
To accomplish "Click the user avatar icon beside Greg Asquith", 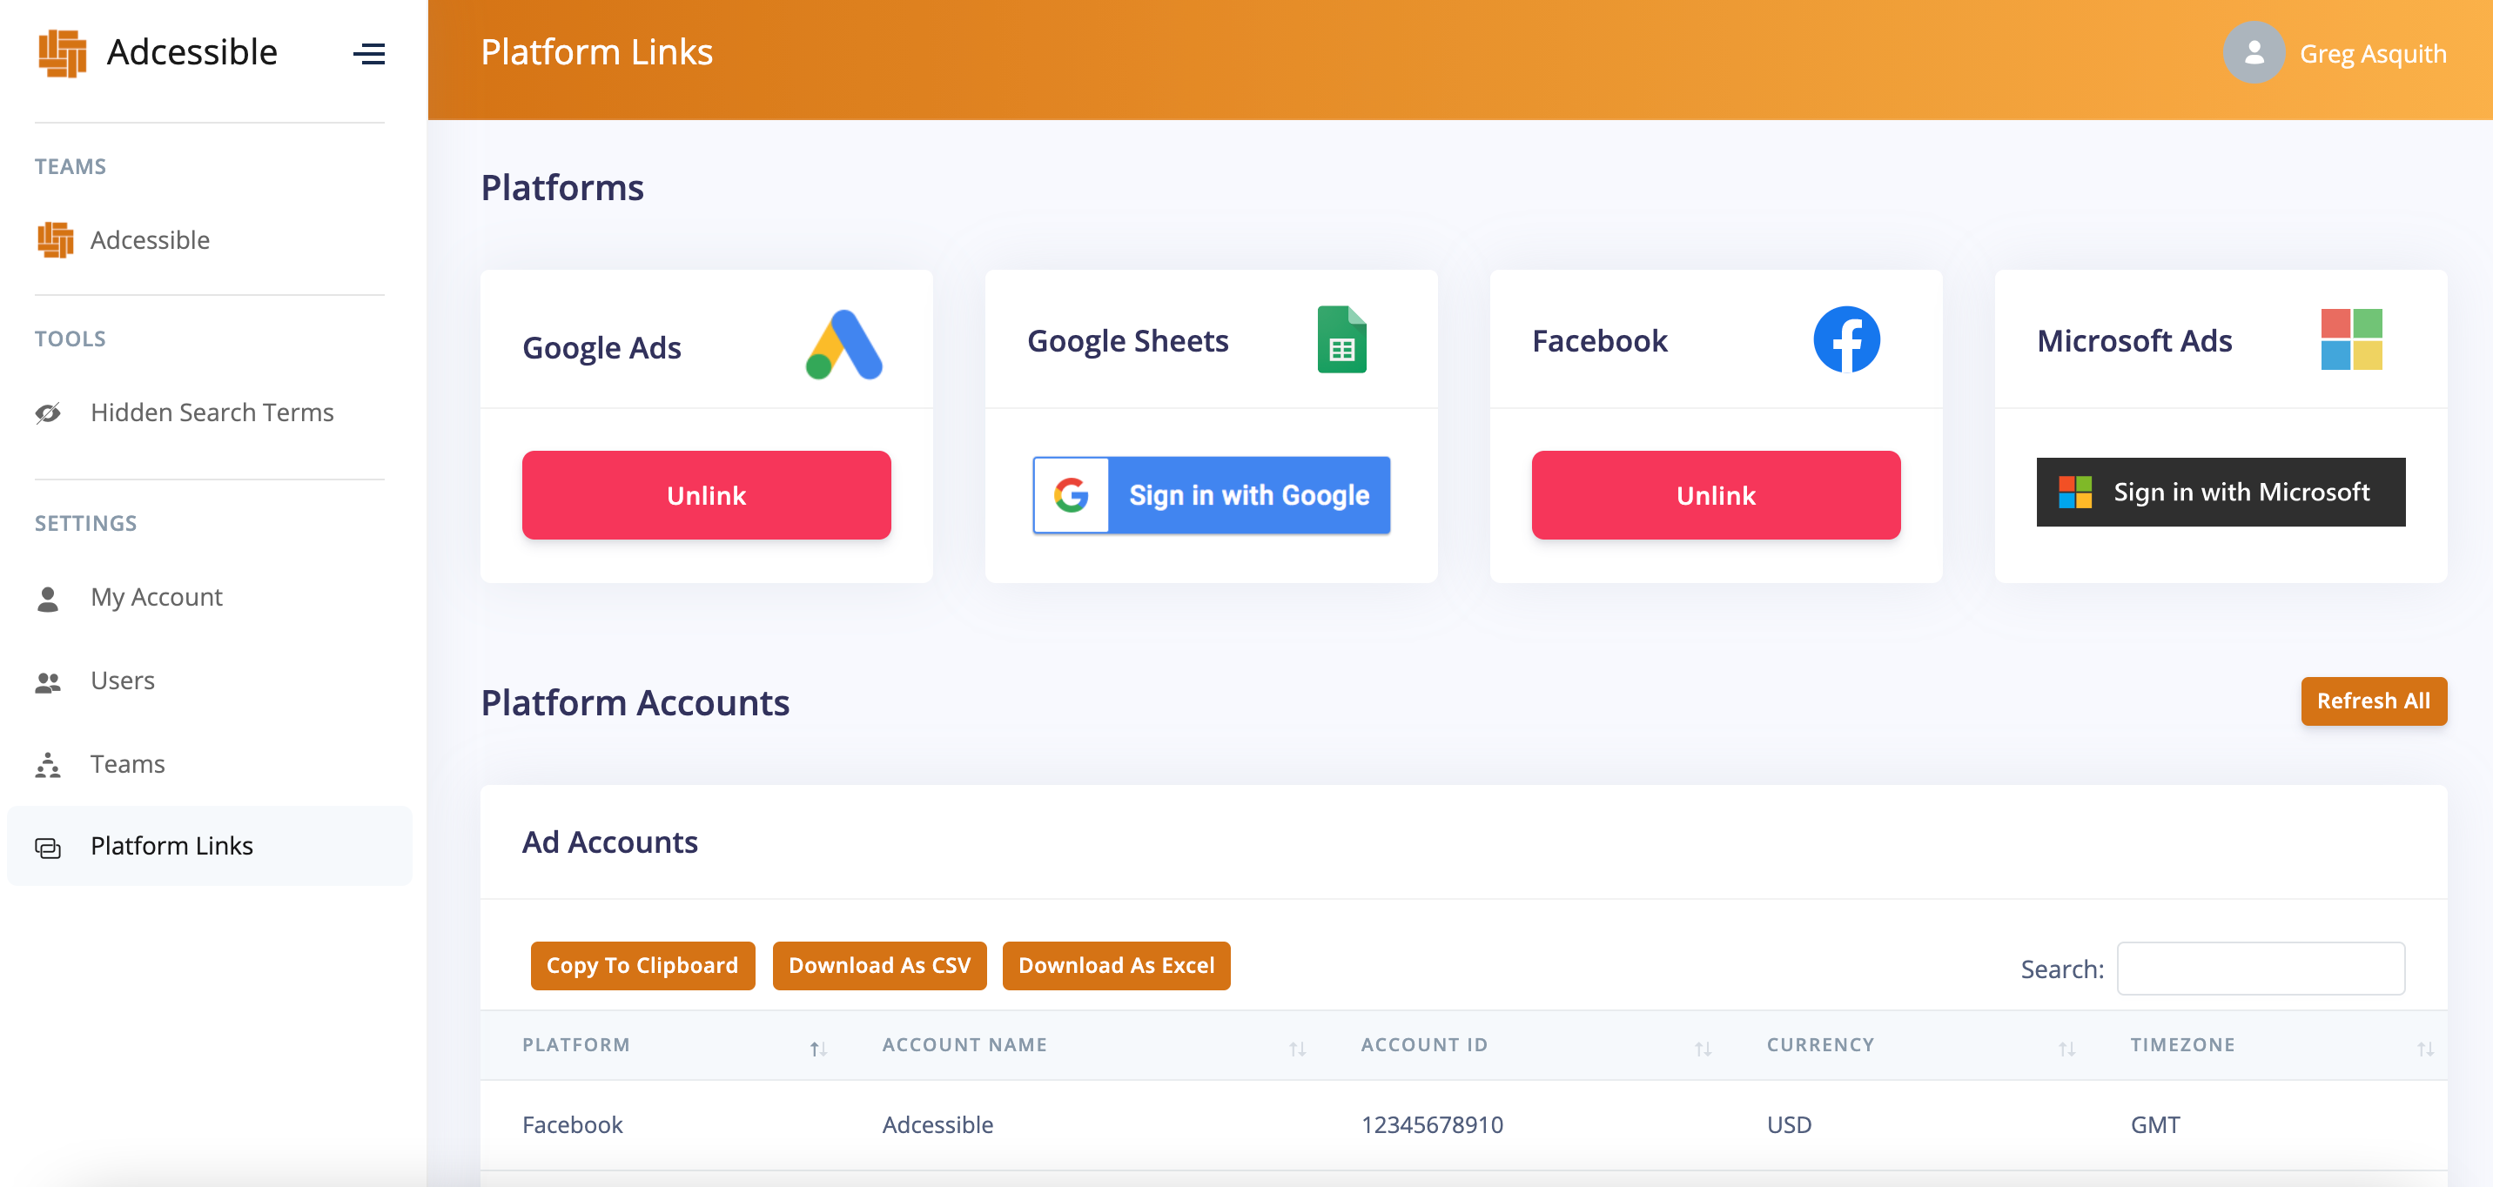I will [2252, 52].
